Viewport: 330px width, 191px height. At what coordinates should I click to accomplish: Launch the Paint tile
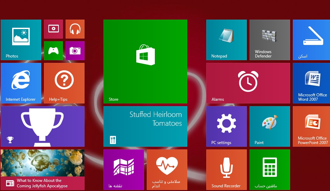click(270, 126)
